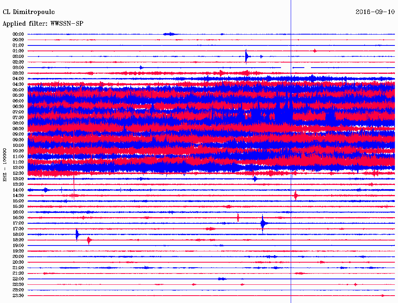
Task: Select the 08:30 time label
Action: (x=18, y=129)
